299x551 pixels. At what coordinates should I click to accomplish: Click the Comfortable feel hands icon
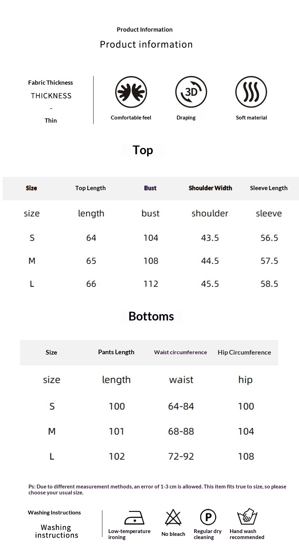click(131, 92)
